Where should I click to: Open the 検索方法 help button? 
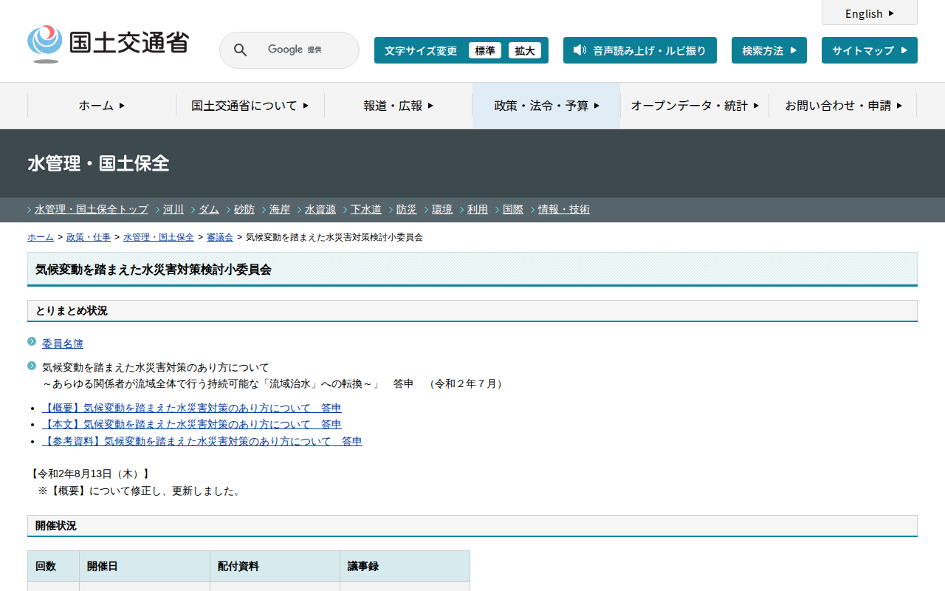[x=769, y=50]
